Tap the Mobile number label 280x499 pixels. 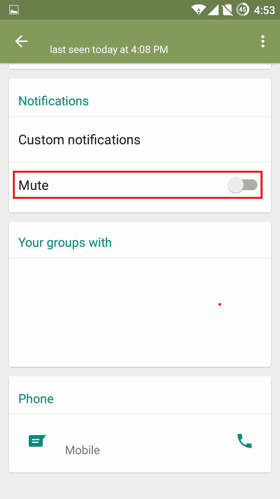[82, 450]
